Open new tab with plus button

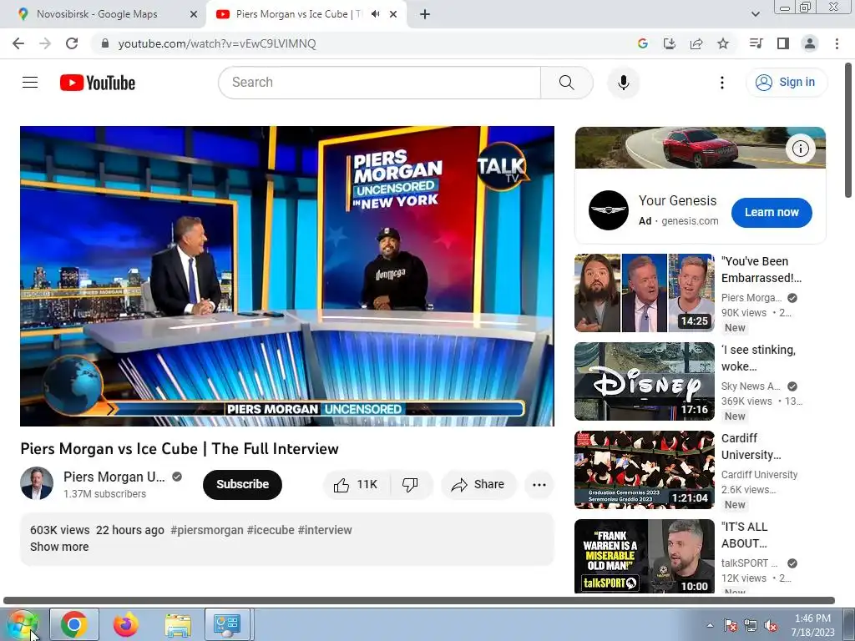[425, 14]
